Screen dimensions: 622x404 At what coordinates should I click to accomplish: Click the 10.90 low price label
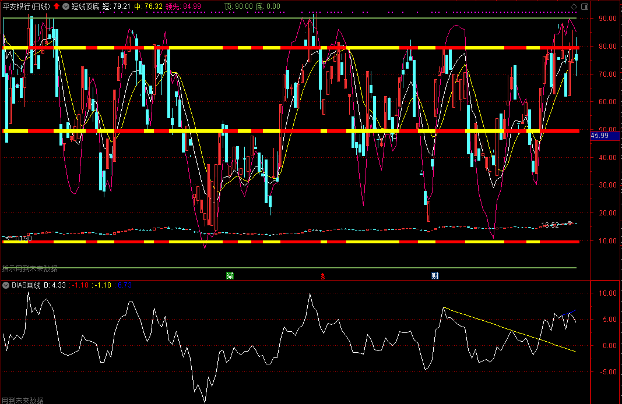[23, 239]
